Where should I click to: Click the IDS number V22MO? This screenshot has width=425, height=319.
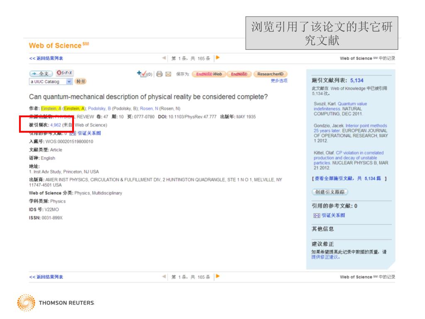tap(51, 210)
